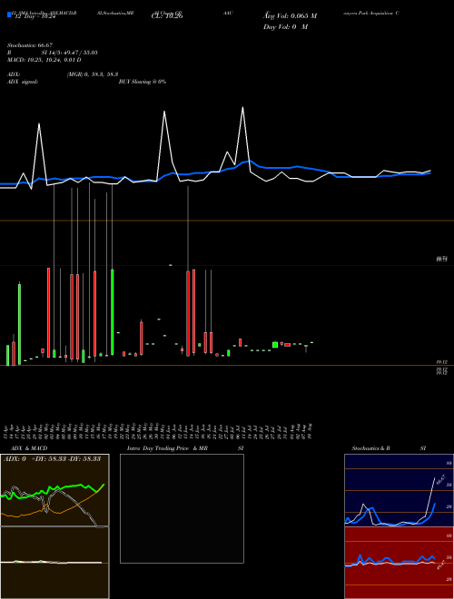Image resolution: width=454 pixels, height=599 pixels.
Task: Click the empty intraday trading price chart box
Action: [x=182, y=508]
